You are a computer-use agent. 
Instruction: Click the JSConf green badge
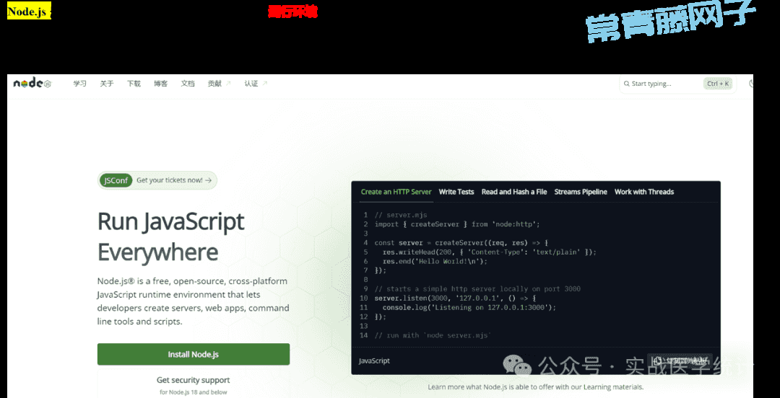[116, 180]
